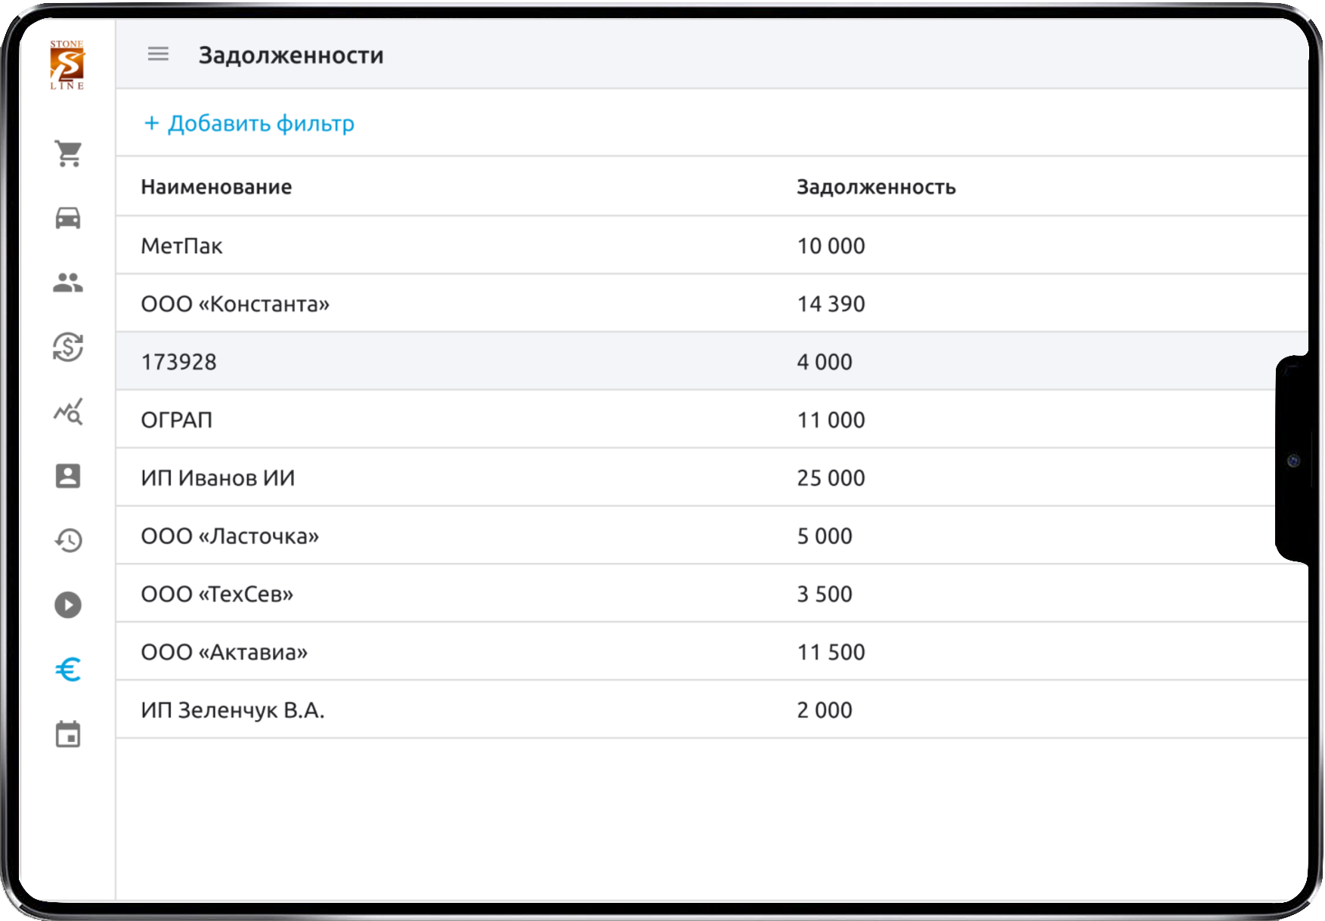Select the contact card icon
The height and width of the screenshot is (921, 1325).
(x=68, y=476)
